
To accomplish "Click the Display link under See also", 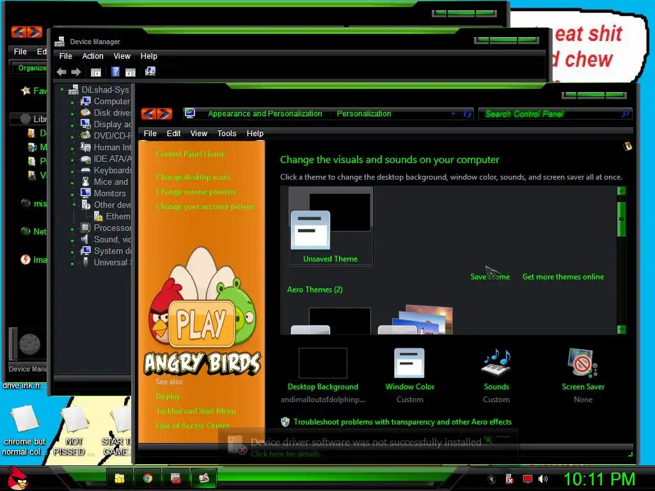I will click(x=168, y=396).
